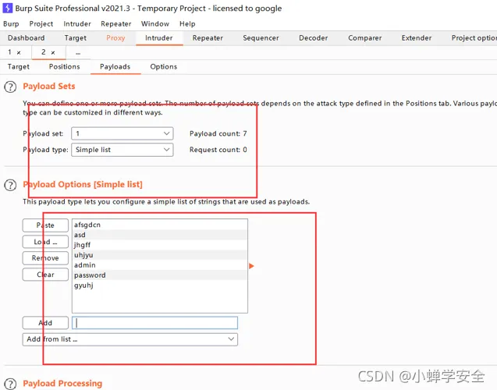Select payload 'uhjyu' in list

160,255
